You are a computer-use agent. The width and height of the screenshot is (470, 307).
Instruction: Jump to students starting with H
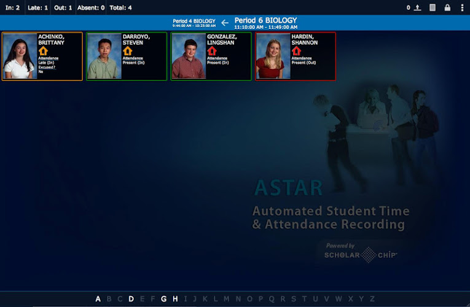pyautogui.click(x=175, y=299)
